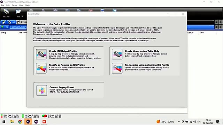Select the first printer icon tab
Image resolution: width=223 pixels, height=125 pixels.
click(3, 22)
